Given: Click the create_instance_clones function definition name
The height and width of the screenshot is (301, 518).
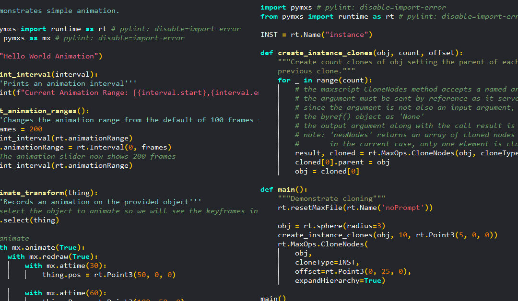Looking at the screenshot, I should (325, 53).
